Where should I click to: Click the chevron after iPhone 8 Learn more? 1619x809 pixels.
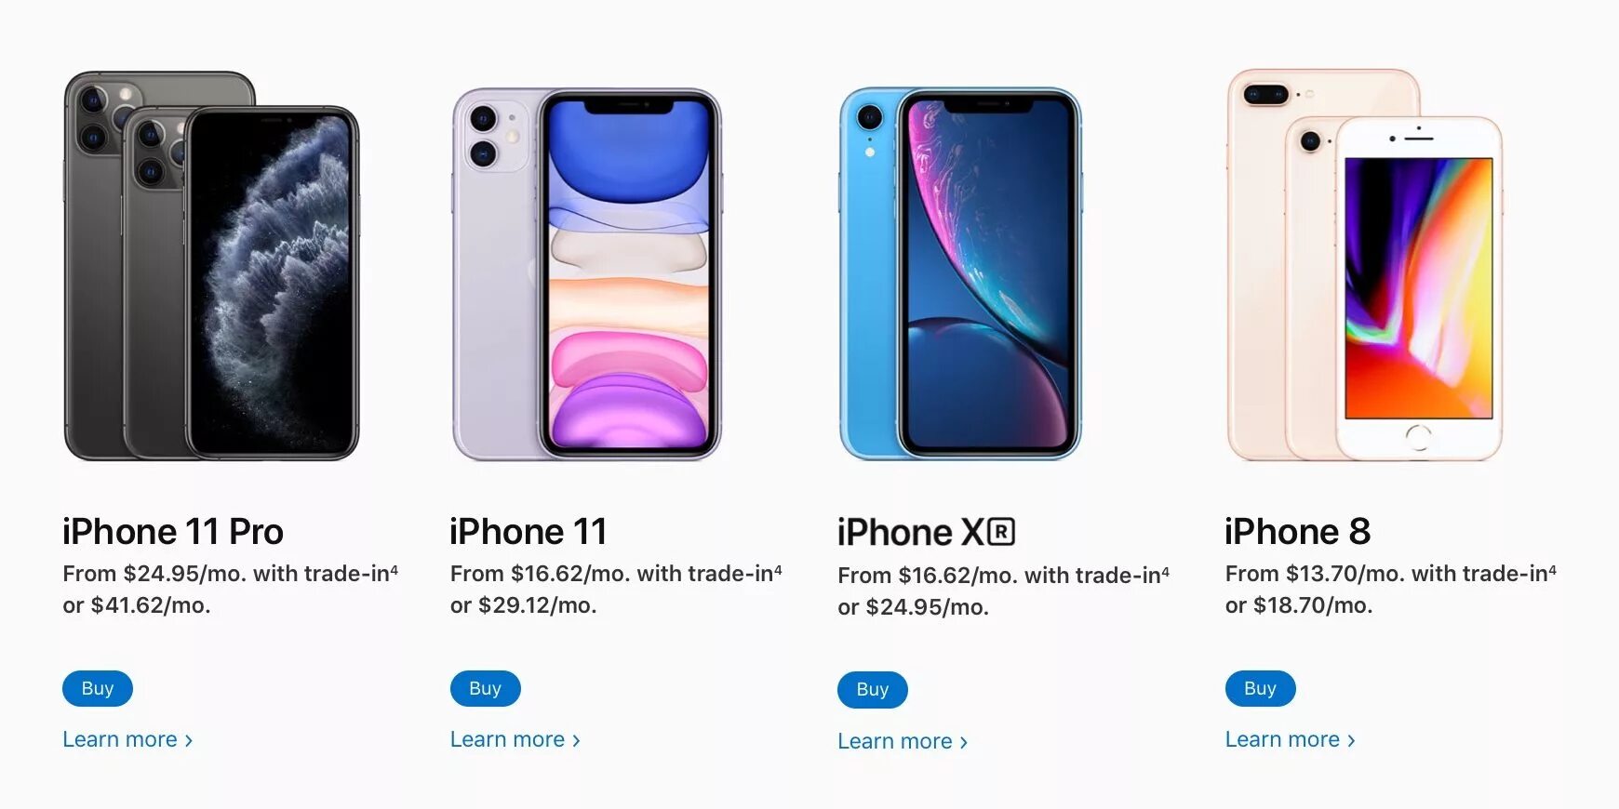click(x=1351, y=740)
